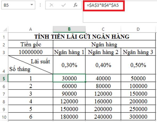Screen dimensions: 157x122
Task: Select column B header
Action: (69, 29)
